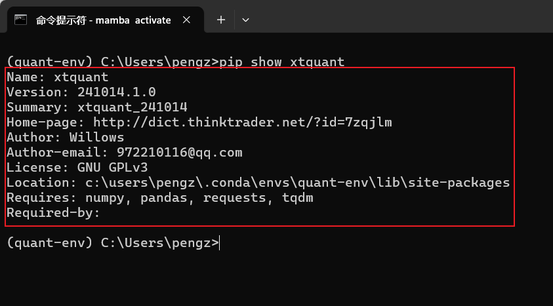Click the 972210116@qq.com author email
Viewport: 553px width, 306px height.
tap(180, 153)
